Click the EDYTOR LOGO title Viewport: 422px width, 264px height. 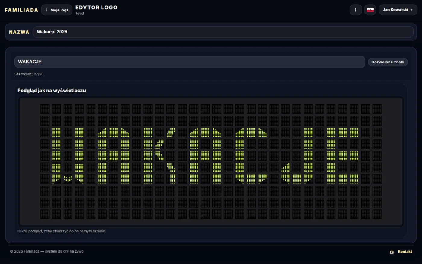(x=96, y=8)
